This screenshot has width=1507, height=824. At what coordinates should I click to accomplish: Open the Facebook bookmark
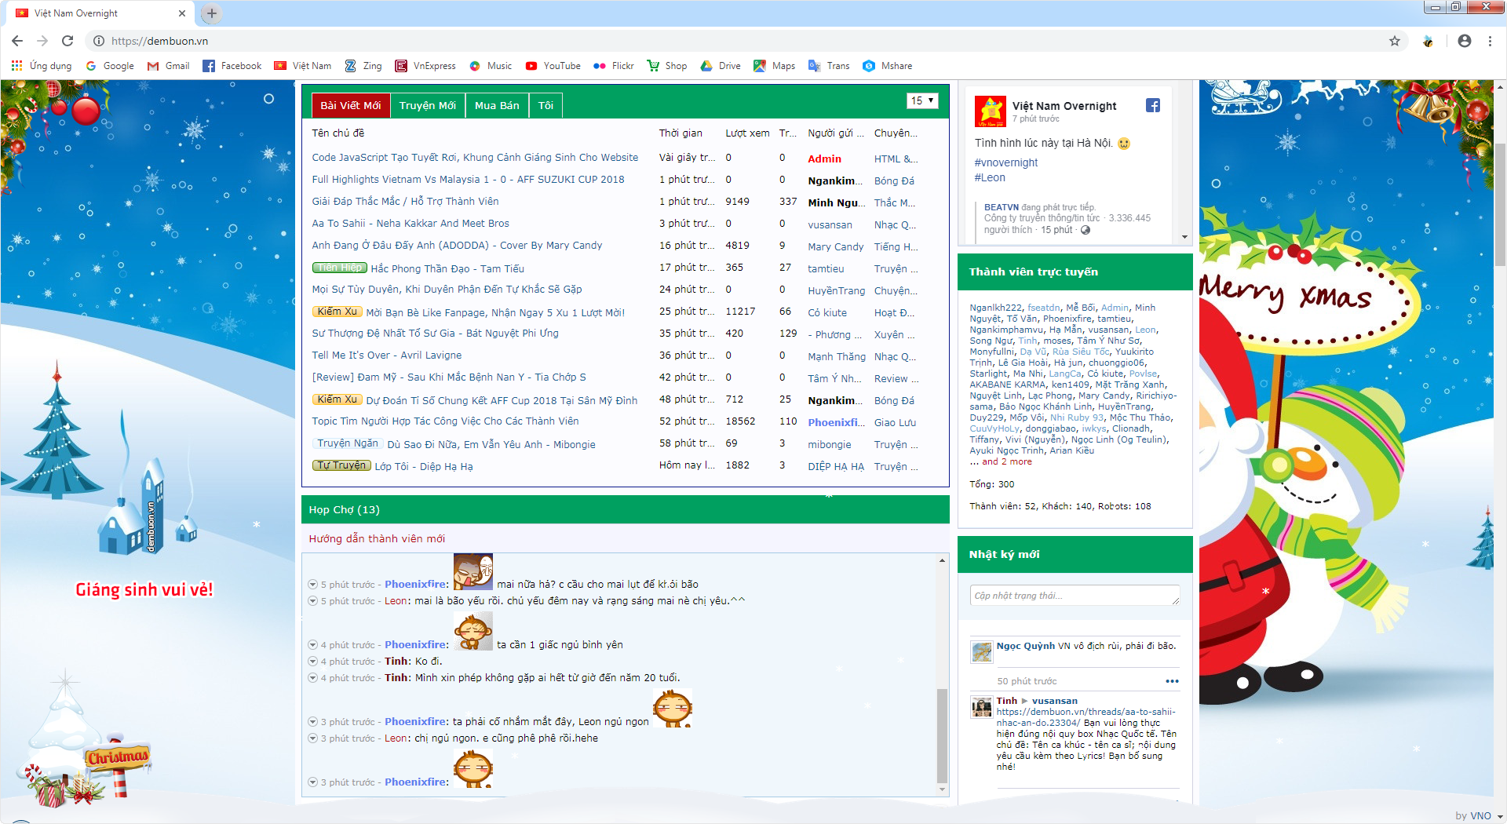[232, 66]
